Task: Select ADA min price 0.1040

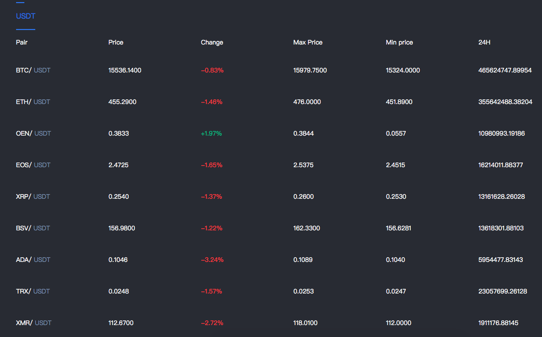Action: click(395, 260)
